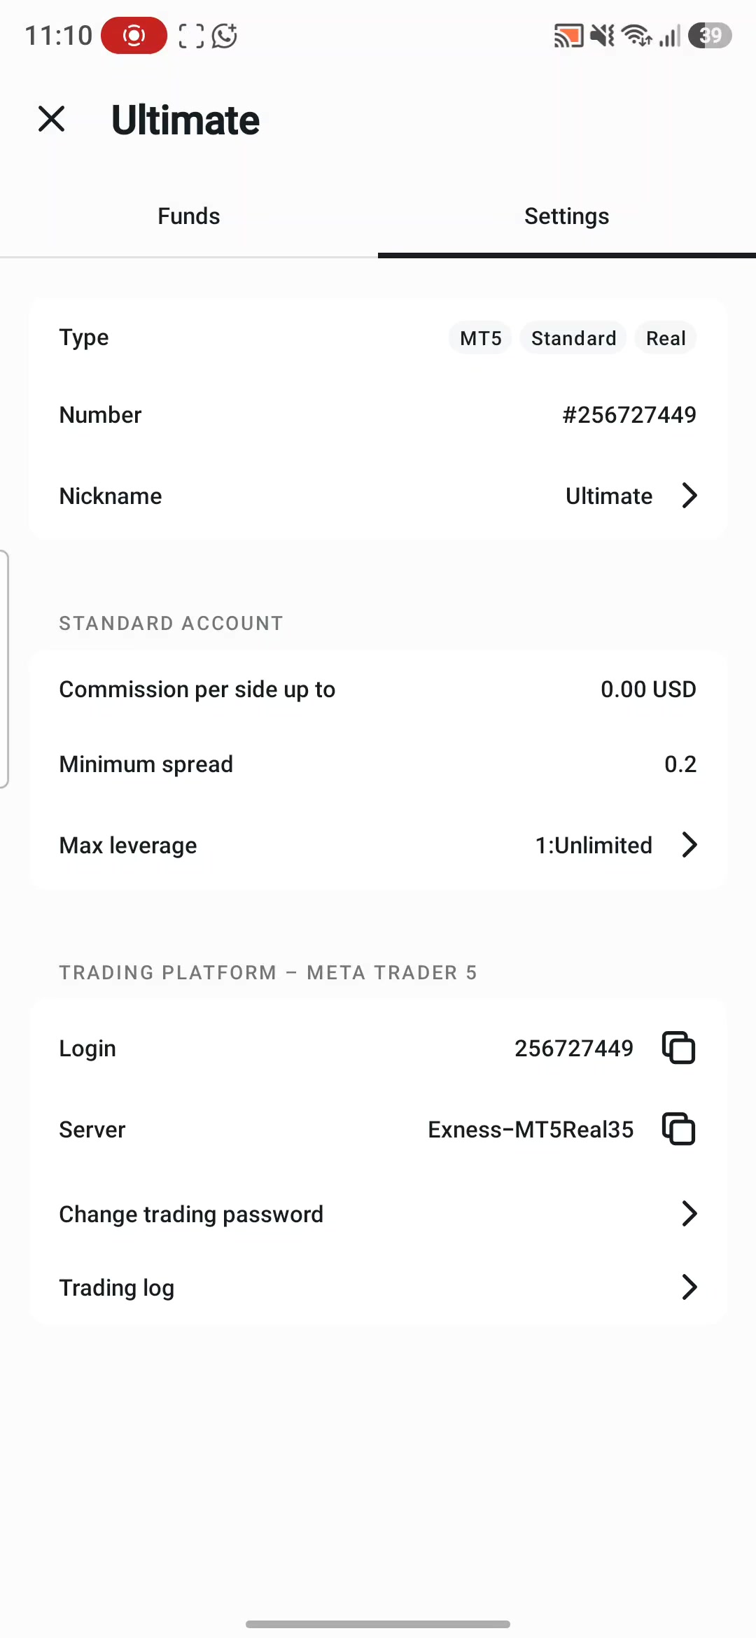
Task: Select the Settings tab
Action: 567,216
